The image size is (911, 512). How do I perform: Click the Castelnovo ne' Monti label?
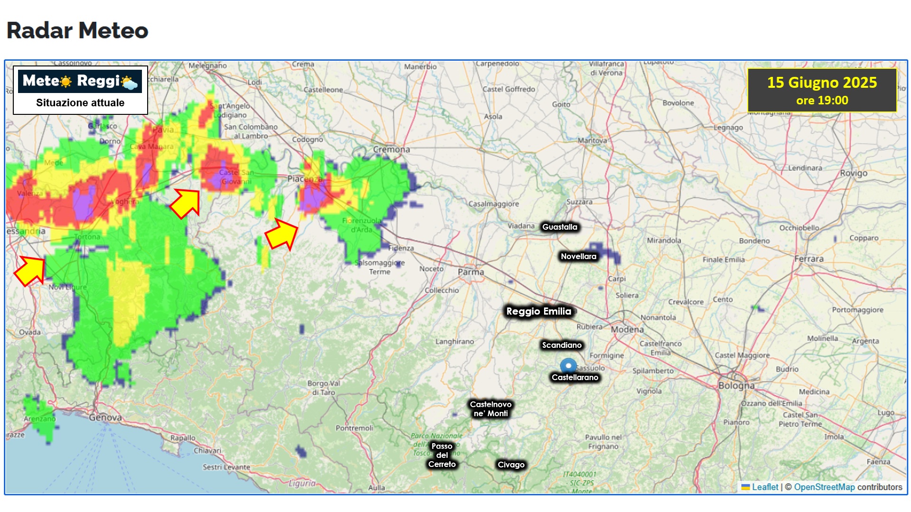490,409
